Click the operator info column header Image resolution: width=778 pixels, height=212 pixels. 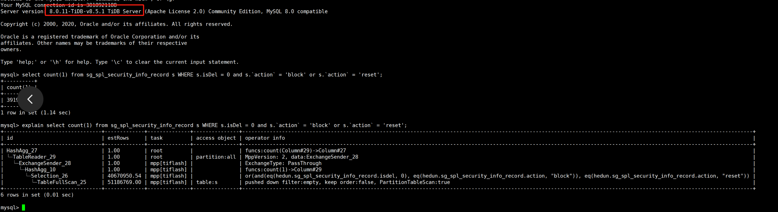(x=265, y=138)
